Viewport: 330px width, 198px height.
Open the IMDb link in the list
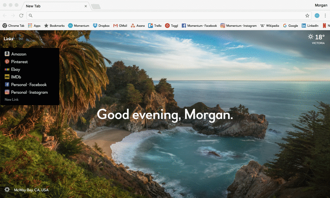[x=13, y=77]
